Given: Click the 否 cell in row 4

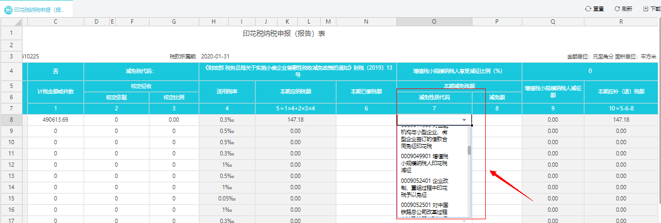Looking at the screenshot, I should tap(56, 71).
